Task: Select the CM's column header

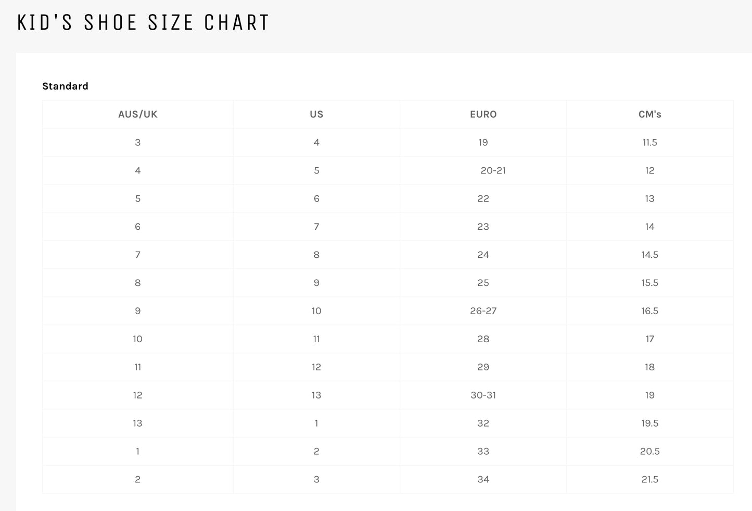Action: click(649, 114)
